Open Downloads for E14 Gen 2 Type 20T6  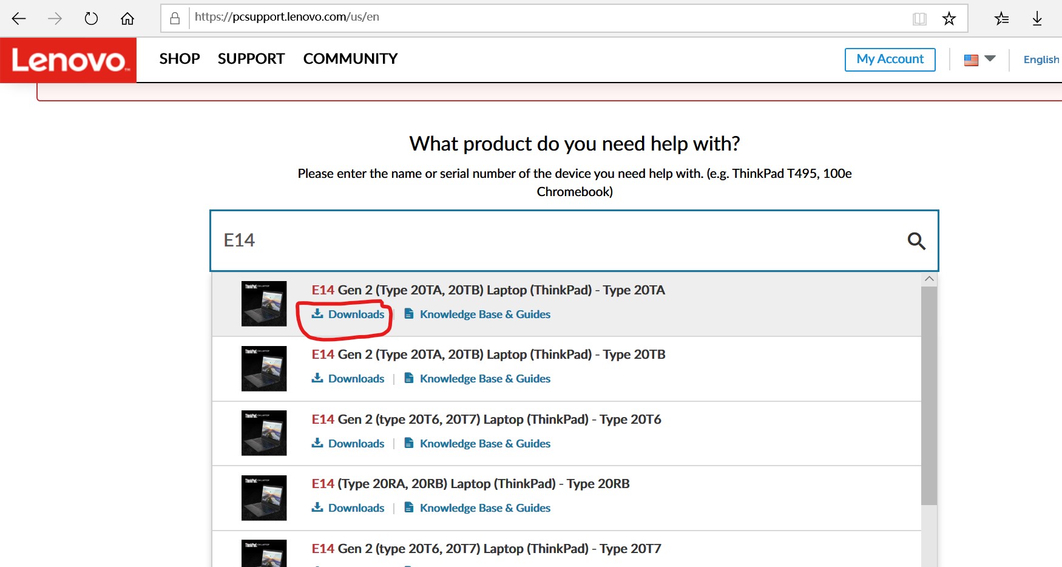tap(356, 444)
